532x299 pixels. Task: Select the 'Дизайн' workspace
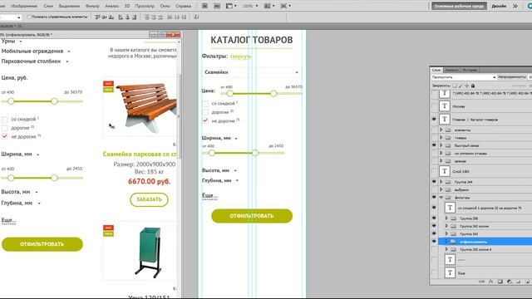click(499, 6)
